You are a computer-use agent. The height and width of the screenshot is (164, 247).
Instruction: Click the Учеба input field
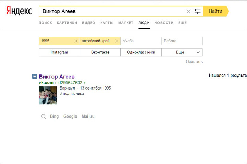(141, 41)
